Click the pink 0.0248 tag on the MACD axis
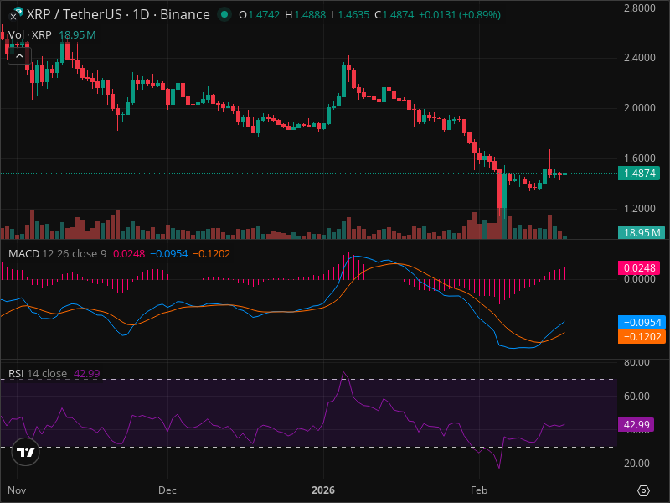Image resolution: width=670 pixels, height=503 pixels. 639,268
